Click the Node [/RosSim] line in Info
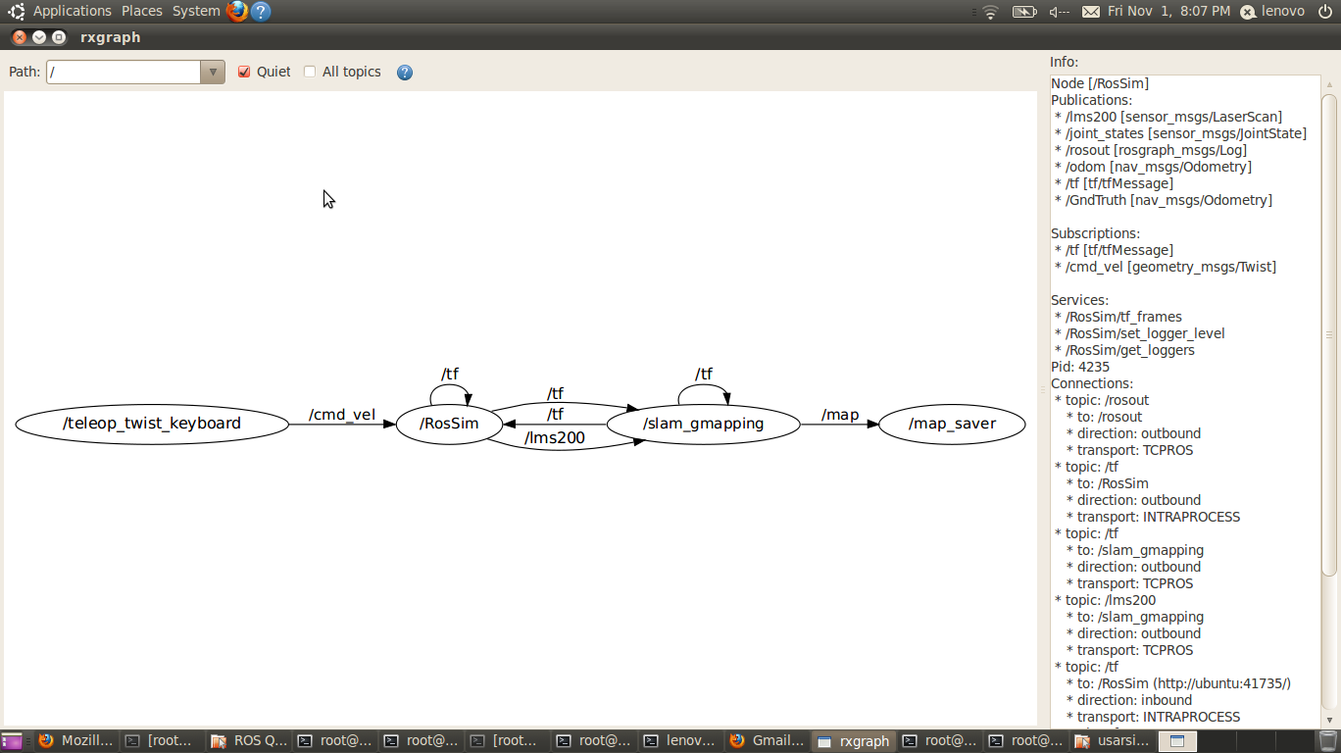The image size is (1341, 753). click(x=1100, y=83)
